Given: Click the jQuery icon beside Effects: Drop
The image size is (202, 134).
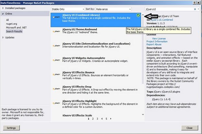Looking at the screenshot, I should pos(56,89).
